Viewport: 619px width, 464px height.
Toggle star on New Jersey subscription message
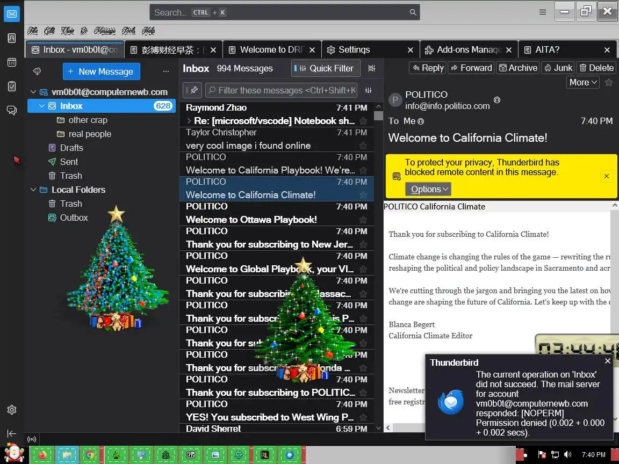tap(363, 245)
